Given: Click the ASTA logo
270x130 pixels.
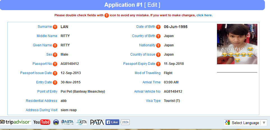Looking at the screenshot, I should tap(81, 122).
